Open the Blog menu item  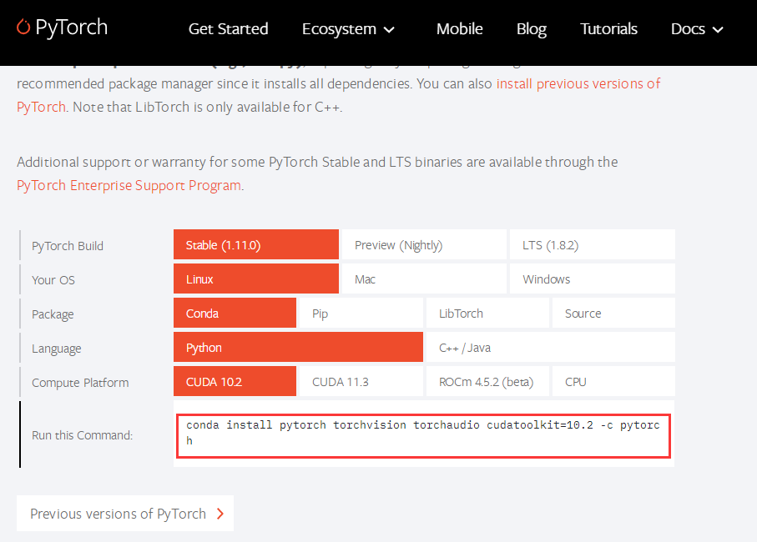pos(531,29)
